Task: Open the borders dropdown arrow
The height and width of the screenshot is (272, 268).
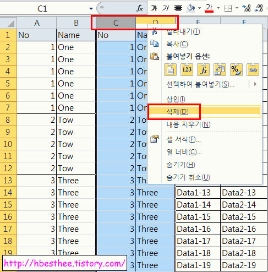Action: pos(237,8)
